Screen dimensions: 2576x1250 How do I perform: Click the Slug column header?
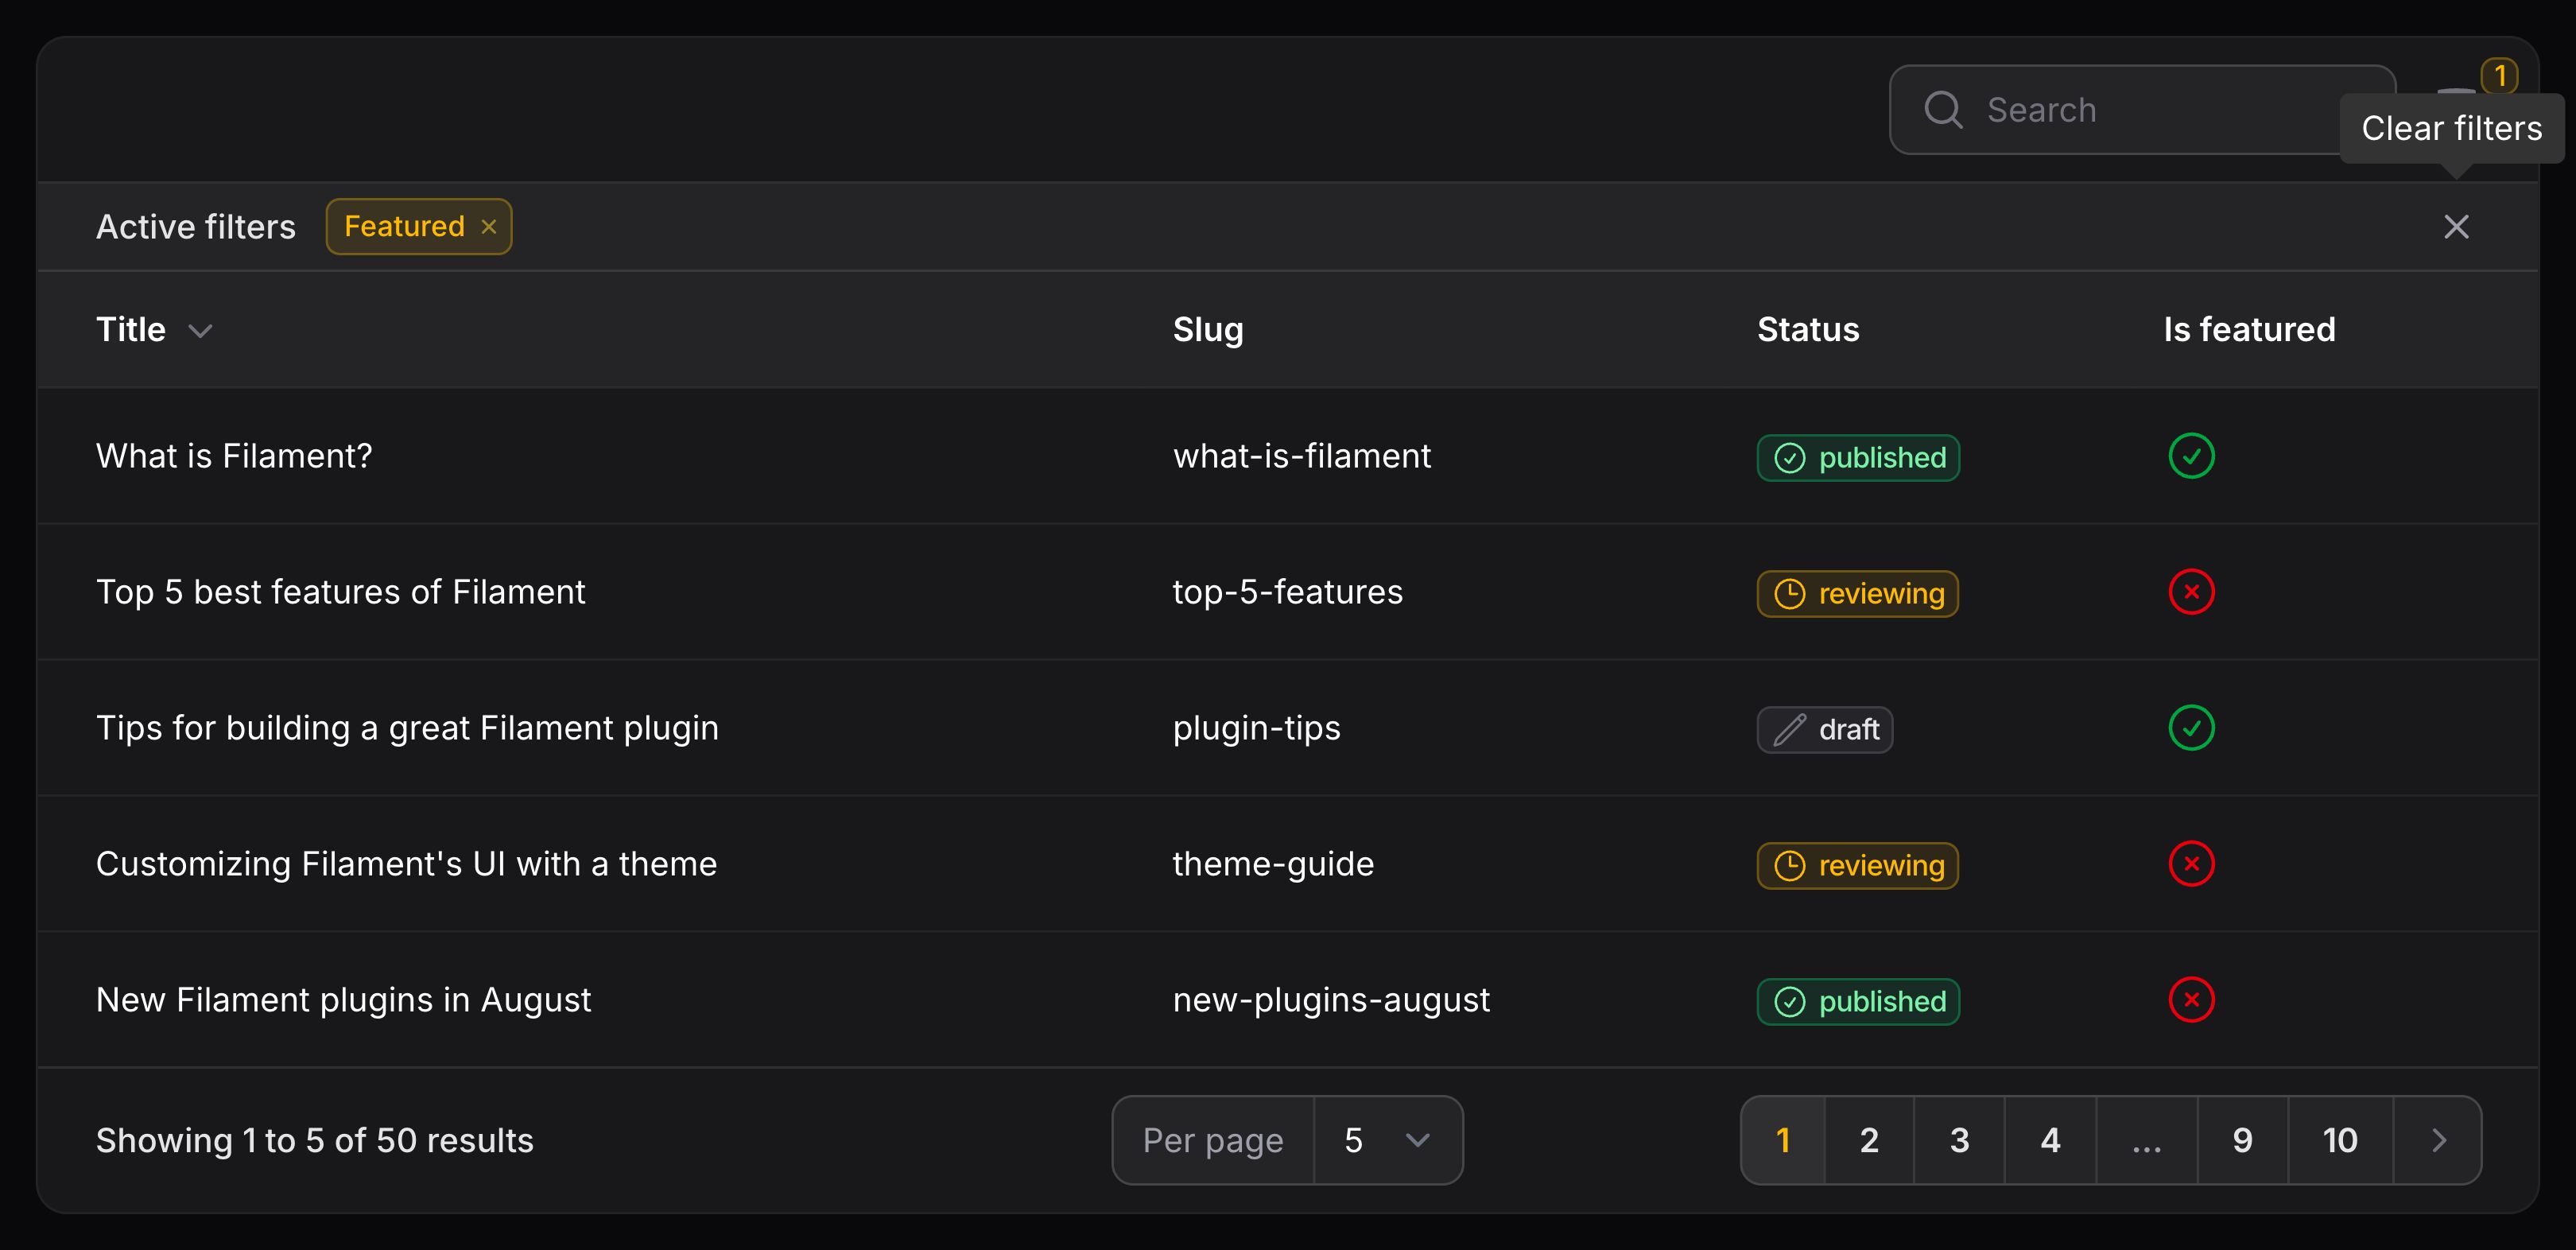click(x=1208, y=330)
